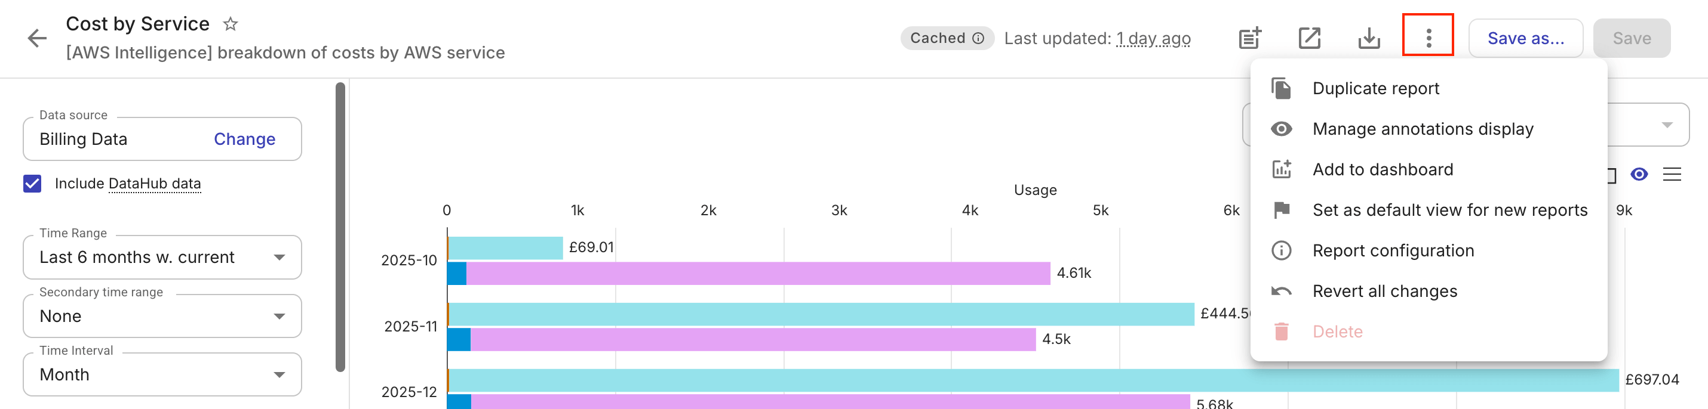Star the Cost by Service report

[x=230, y=24]
